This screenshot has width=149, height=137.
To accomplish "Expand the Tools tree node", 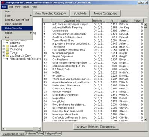I will (4, 52).
